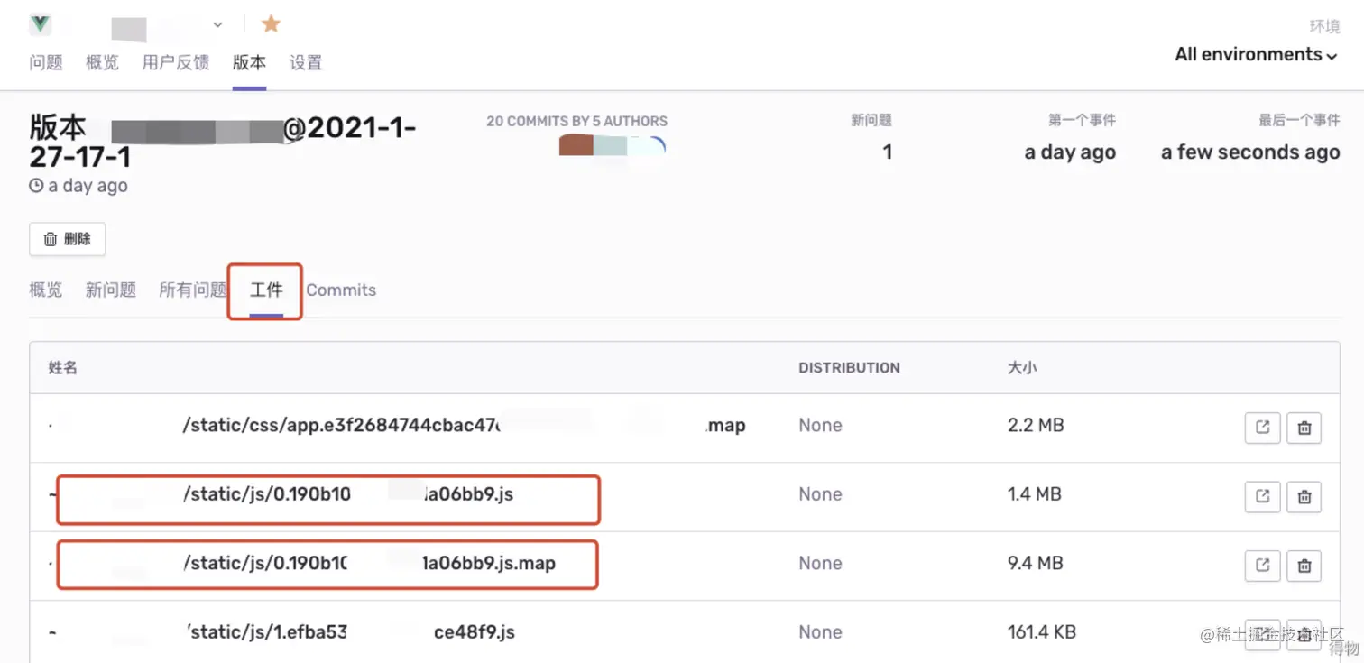Click the 新问题 count value 1
Image resolution: width=1364 pixels, height=663 pixels.
(x=888, y=152)
